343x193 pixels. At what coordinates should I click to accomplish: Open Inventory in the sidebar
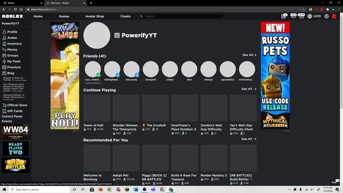tap(12, 43)
